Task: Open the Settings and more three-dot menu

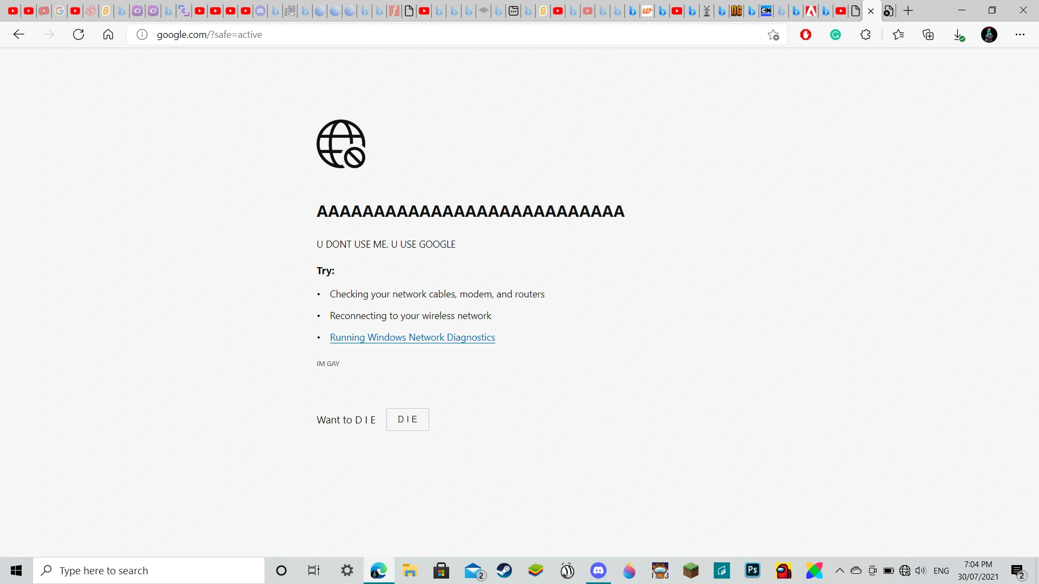Action: click(x=1021, y=34)
